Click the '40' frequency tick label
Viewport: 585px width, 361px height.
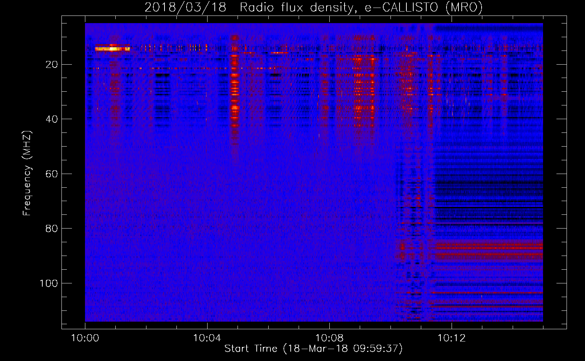(52, 119)
